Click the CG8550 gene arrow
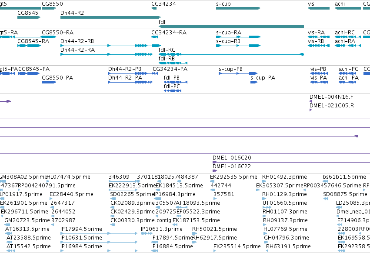Image resolution: width=370 pixels, height=253 pixels. pos(49,8)
